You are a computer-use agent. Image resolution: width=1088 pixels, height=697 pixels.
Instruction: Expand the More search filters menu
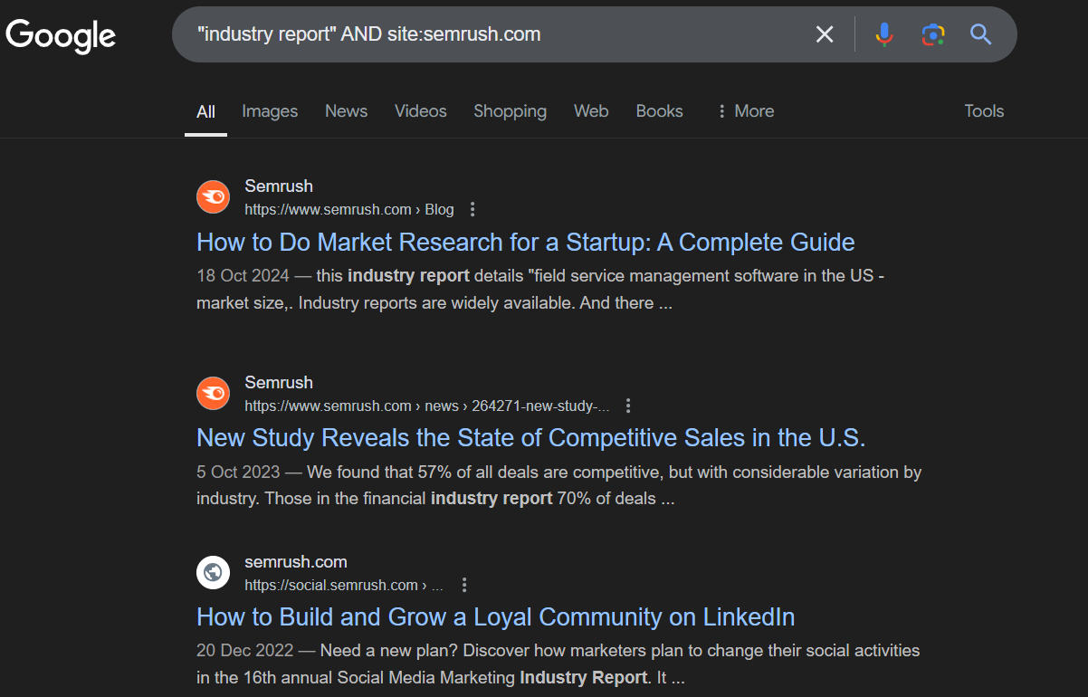pyautogui.click(x=745, y=111)
